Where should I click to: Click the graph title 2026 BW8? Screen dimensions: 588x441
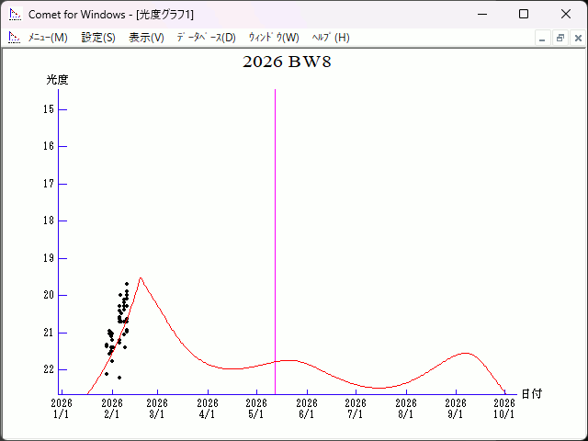[286, 62]
